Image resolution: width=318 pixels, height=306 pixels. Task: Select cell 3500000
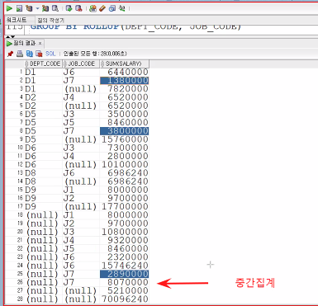[x=125, y=114]
